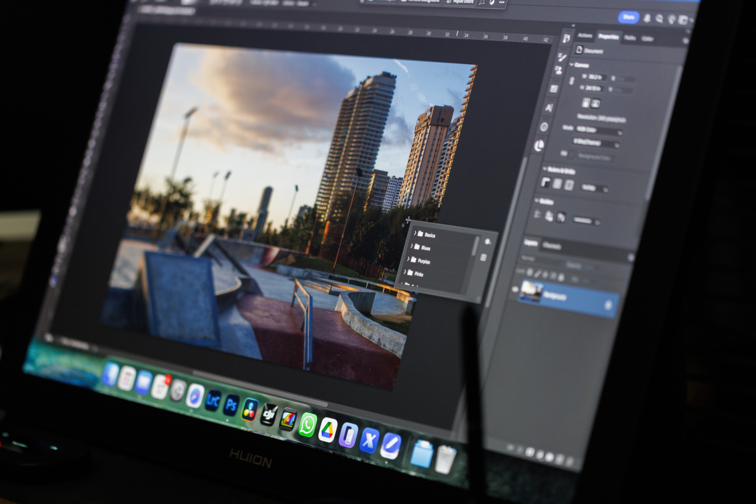
Task: Hide the Background layer using eye icon
Action: 515,289
